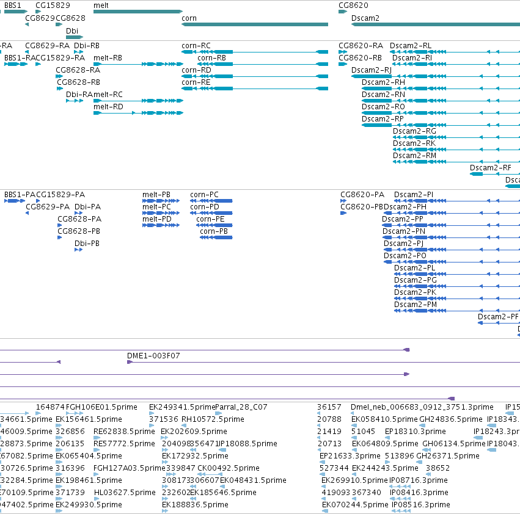Click the CG8620 gene label
520x514 pixels.
coord(353,5)
